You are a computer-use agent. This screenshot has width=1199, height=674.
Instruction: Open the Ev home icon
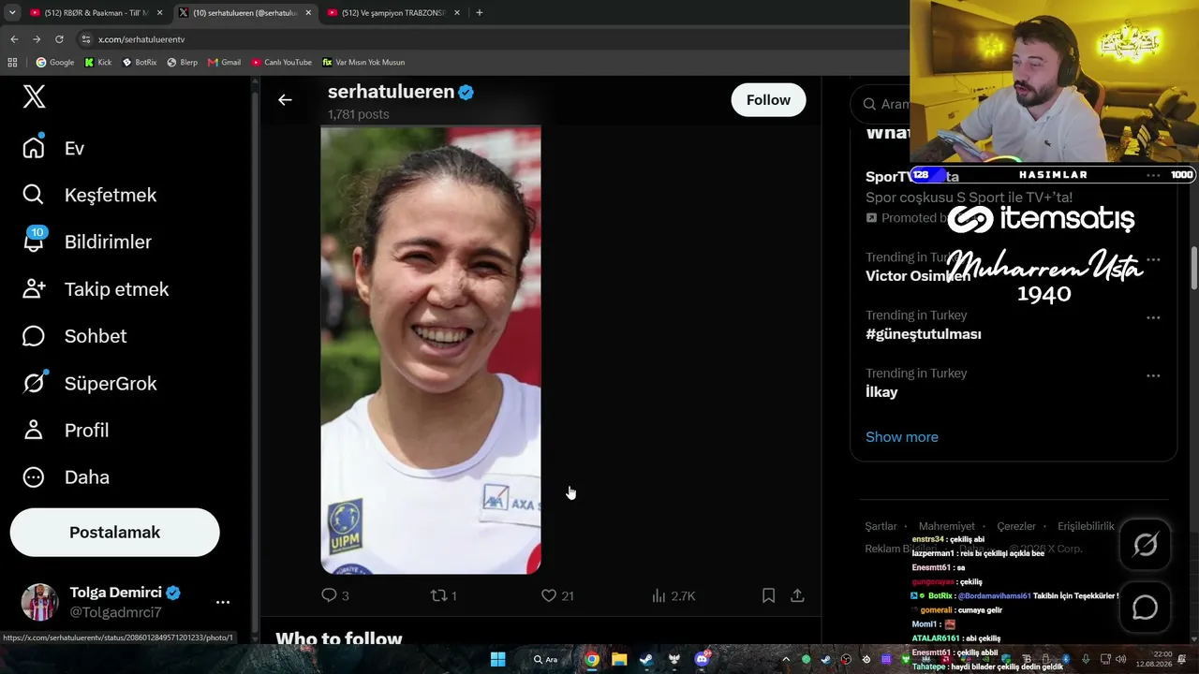34,148
